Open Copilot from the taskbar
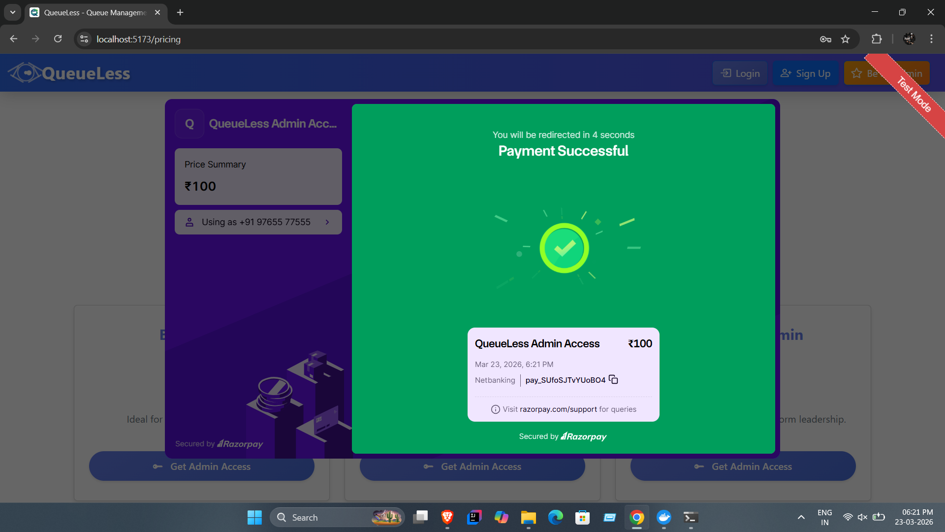Viewport: 945px width, 532px height. click(501, 517)
